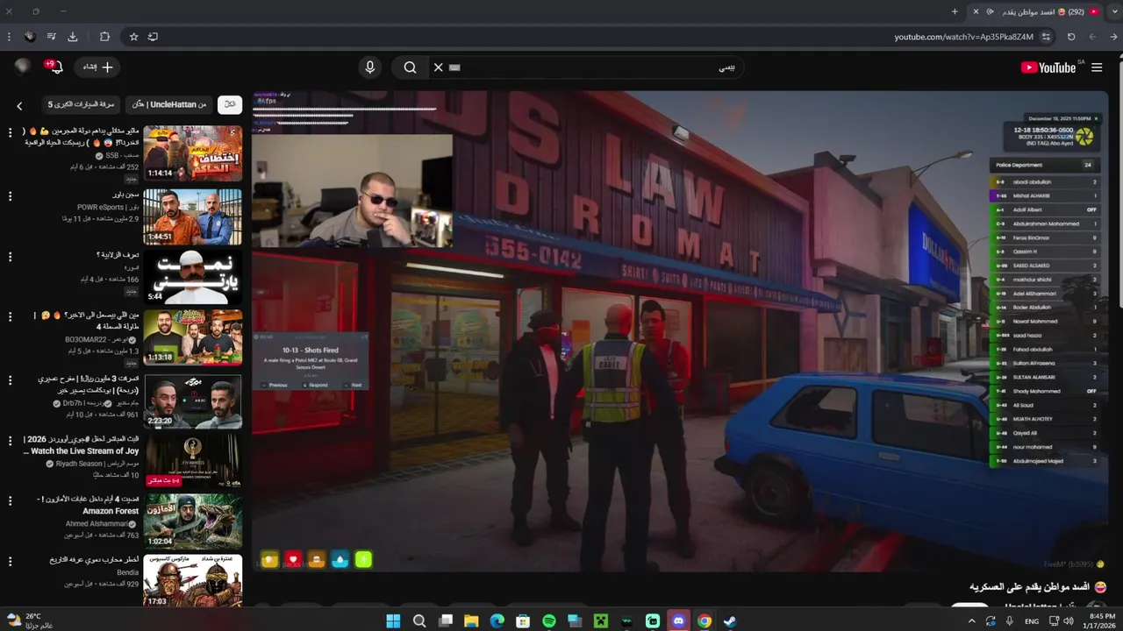Open more options for S5B video
Screen dimensions: 1123x631
[x=11, y=132]
